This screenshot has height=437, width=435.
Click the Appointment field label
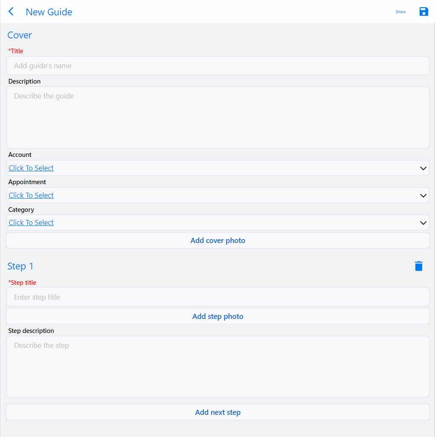point(27,182)
